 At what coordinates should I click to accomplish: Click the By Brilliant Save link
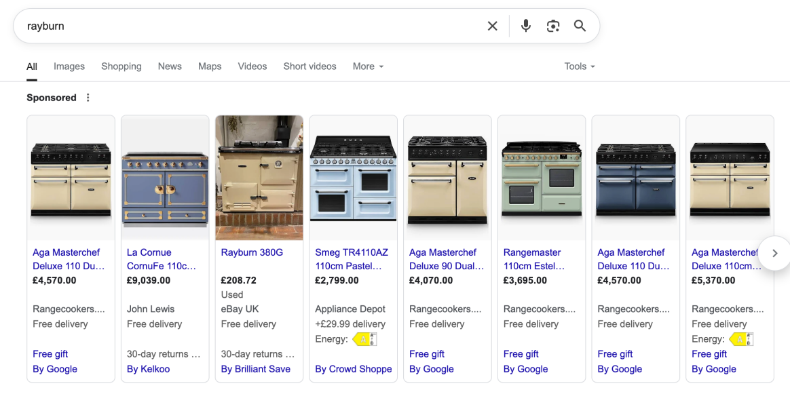pos(256,369)
